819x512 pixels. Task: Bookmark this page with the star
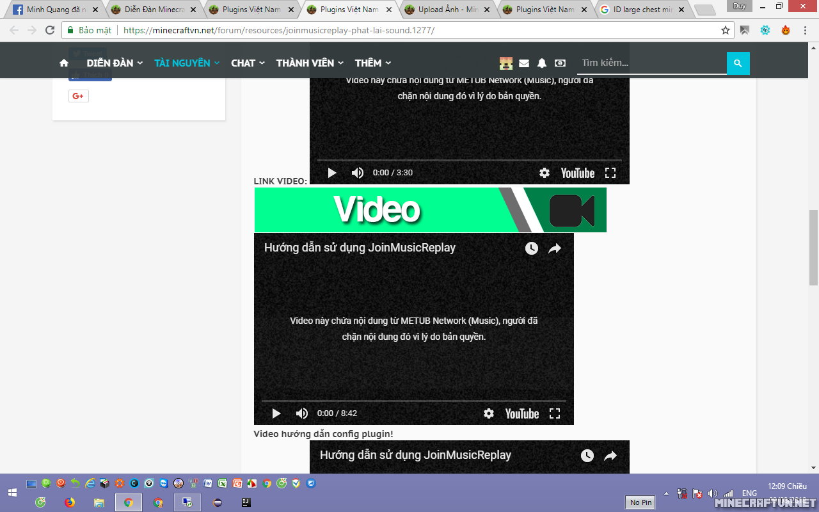point(726,30)
